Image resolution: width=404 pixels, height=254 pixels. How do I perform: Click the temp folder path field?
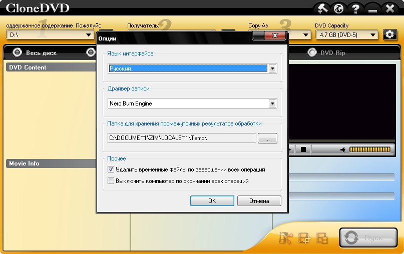[182, 138]
